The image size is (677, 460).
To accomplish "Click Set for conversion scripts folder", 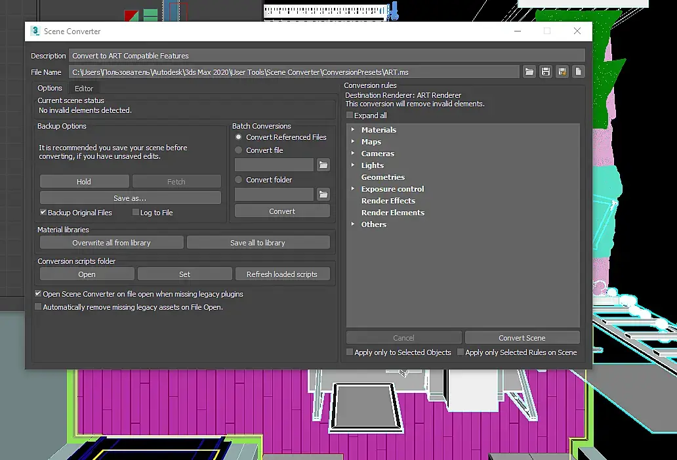I will pyautogui.click(x=185, y=274).
